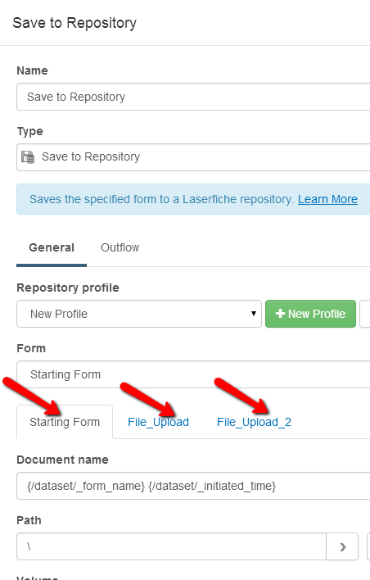370x580 pixels.
Task: Click inside the Path text box
Action: tap(171, 546)
